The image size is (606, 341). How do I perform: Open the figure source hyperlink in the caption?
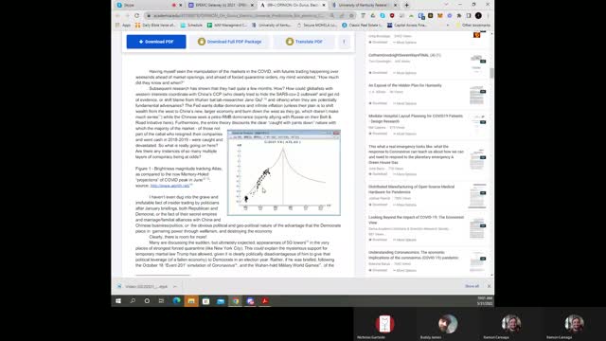169,186
